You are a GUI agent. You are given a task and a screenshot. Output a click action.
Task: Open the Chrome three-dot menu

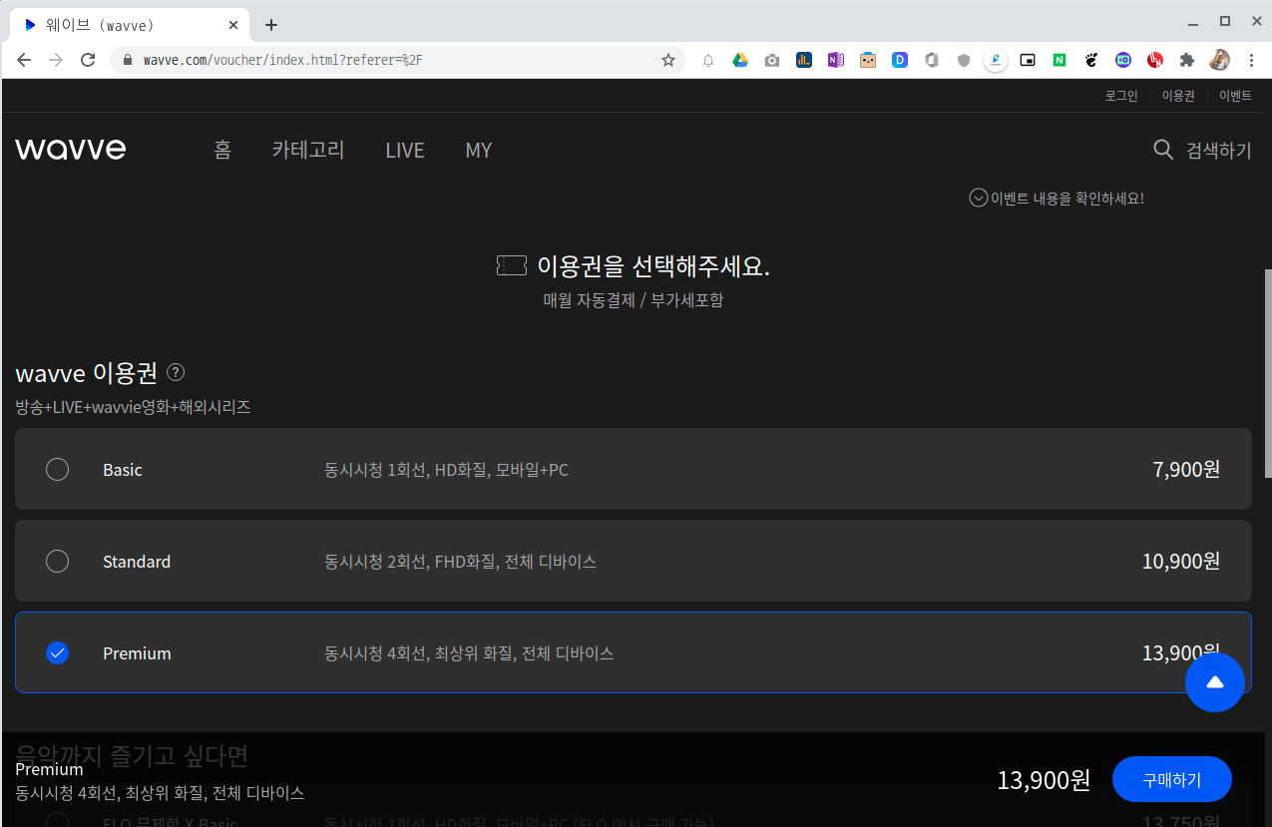click(1251, 60)
